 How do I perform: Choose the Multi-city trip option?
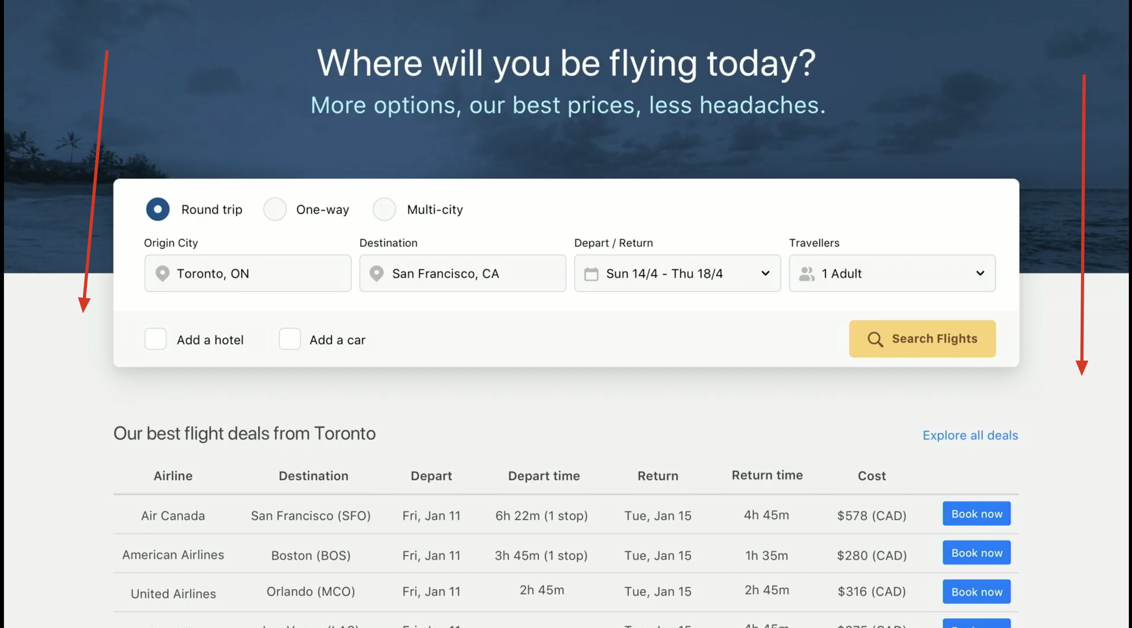pyautogui.click(x=384, y=209)
